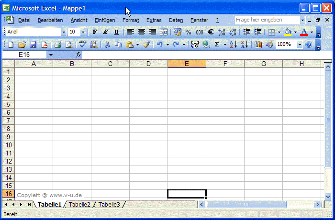The height and width of the screenshot is (220, 335).
Task: Open undo history dropdown arrow
Action: (167, 44)
